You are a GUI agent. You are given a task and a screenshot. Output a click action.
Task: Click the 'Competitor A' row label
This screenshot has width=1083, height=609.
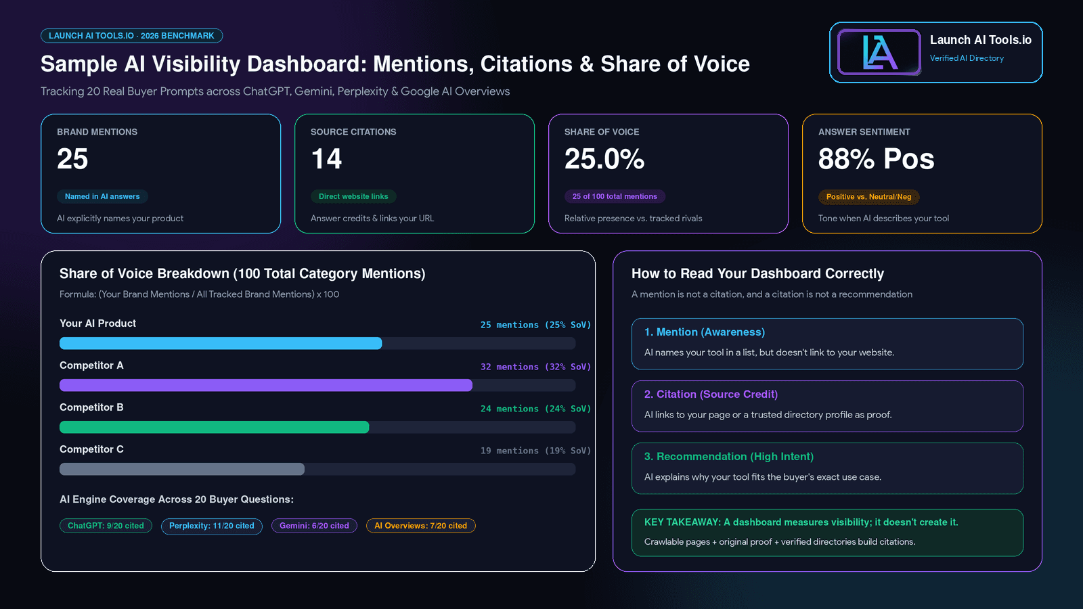[91, 365]
